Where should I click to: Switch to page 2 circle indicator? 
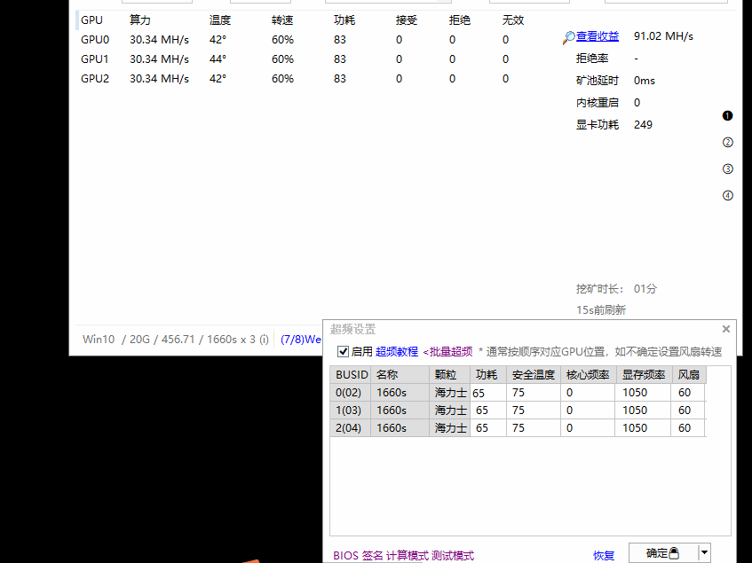click(x=727, y=142)
